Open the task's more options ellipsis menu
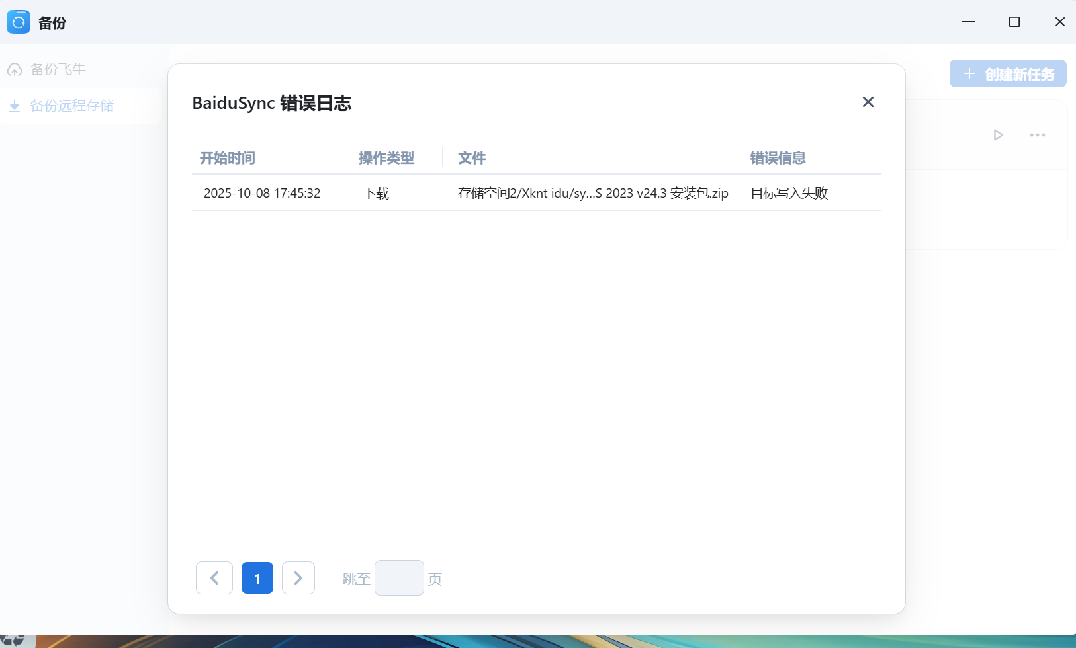 click(x=1038, y=135)
